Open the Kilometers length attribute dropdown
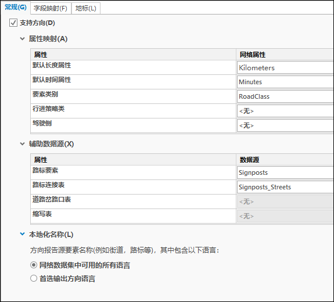334x302 pixels. click(x=285, y=68)
